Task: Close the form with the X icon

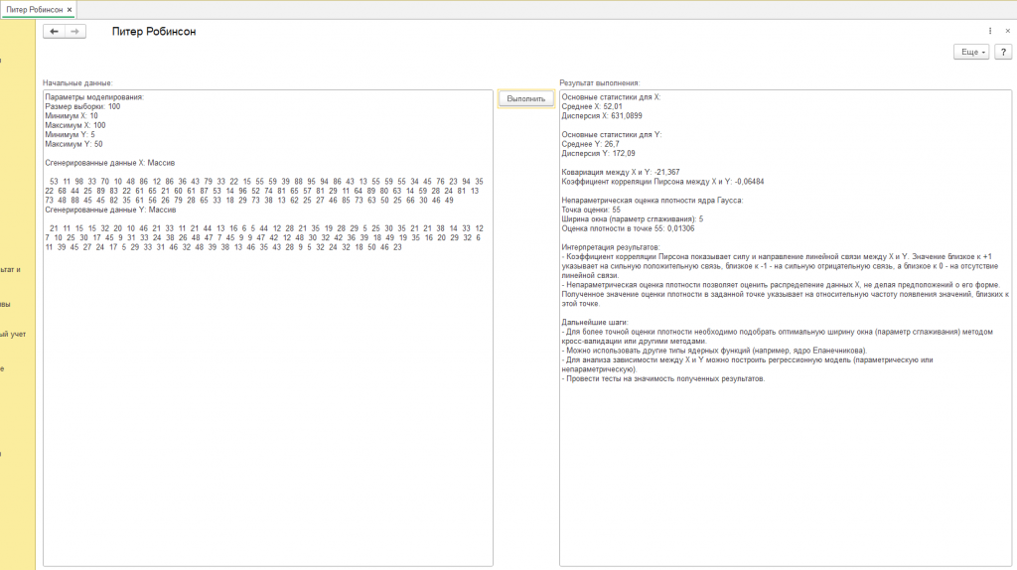Action: [1007, 31]
